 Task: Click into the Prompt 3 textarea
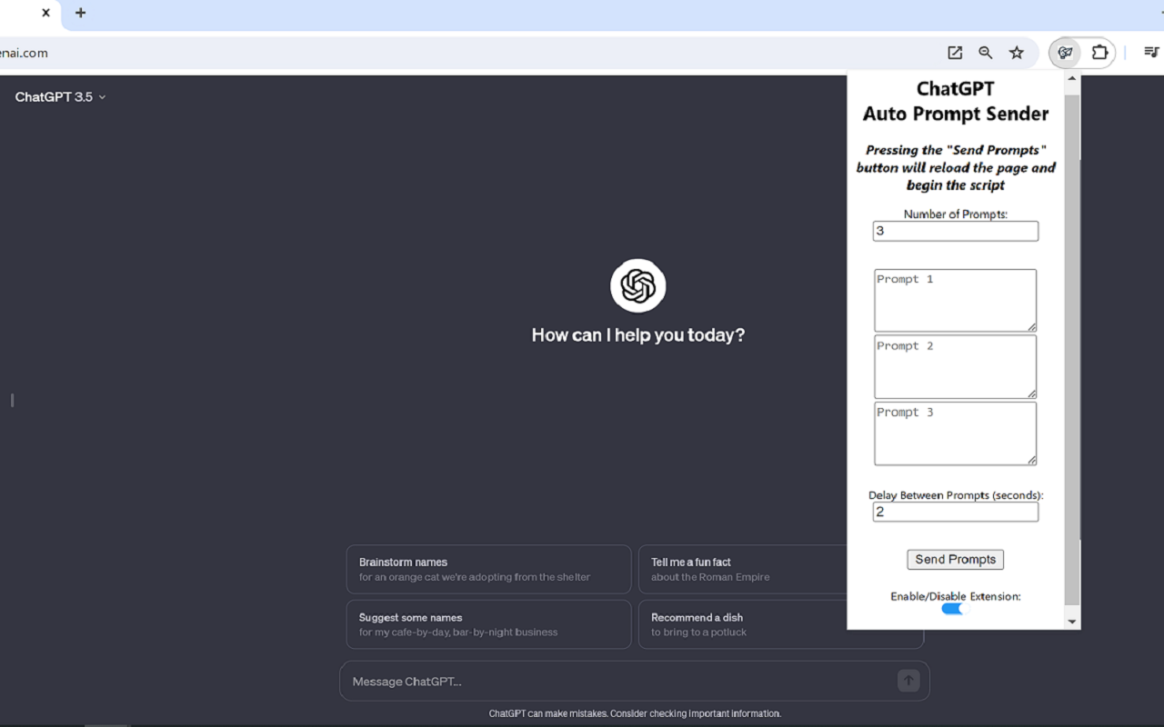(955, 433)
